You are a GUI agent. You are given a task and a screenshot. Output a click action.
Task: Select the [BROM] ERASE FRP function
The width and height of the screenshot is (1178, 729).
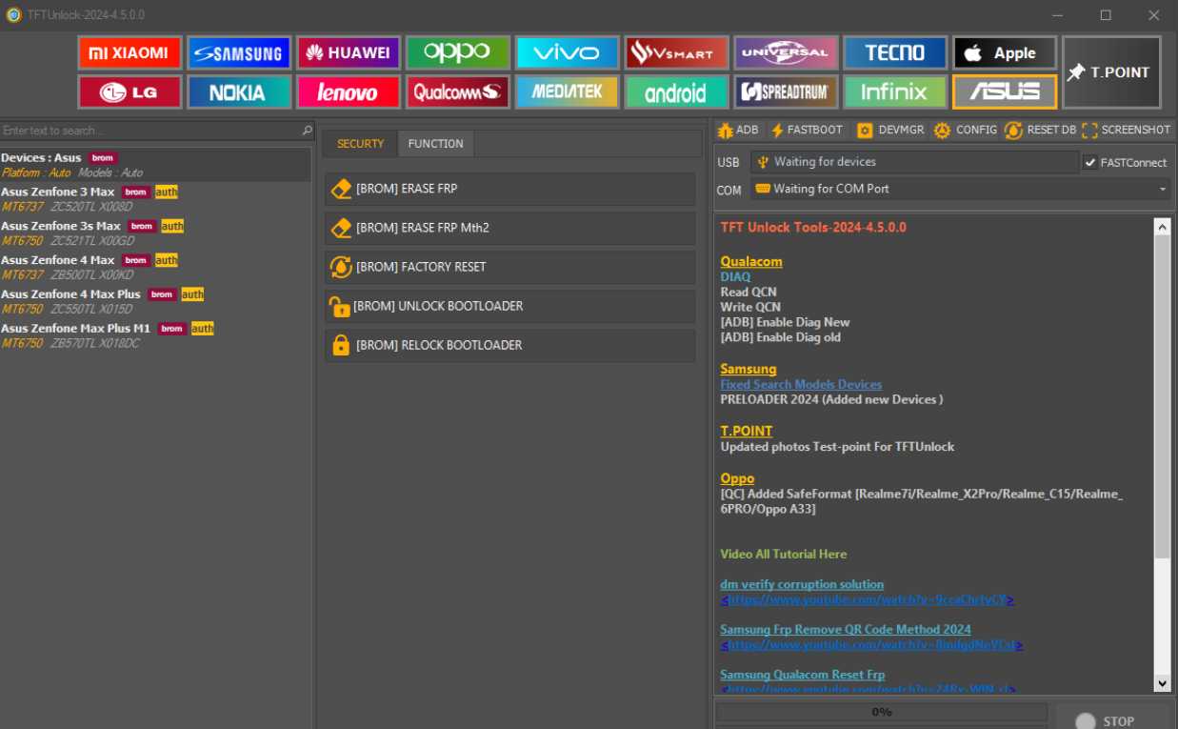click(x=510, y=189)
